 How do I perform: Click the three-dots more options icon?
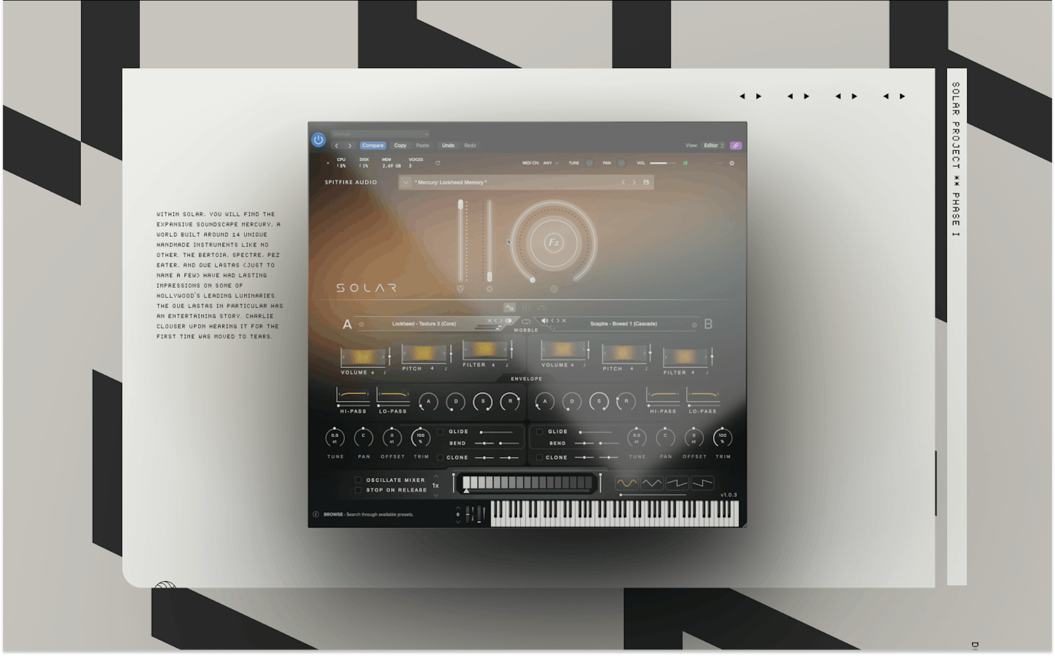[x=719, y=163]
